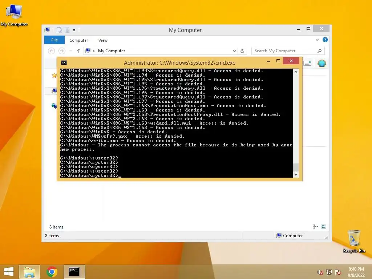Click the muted volume tray icon
Screen dimensions: 372x279
320,272
